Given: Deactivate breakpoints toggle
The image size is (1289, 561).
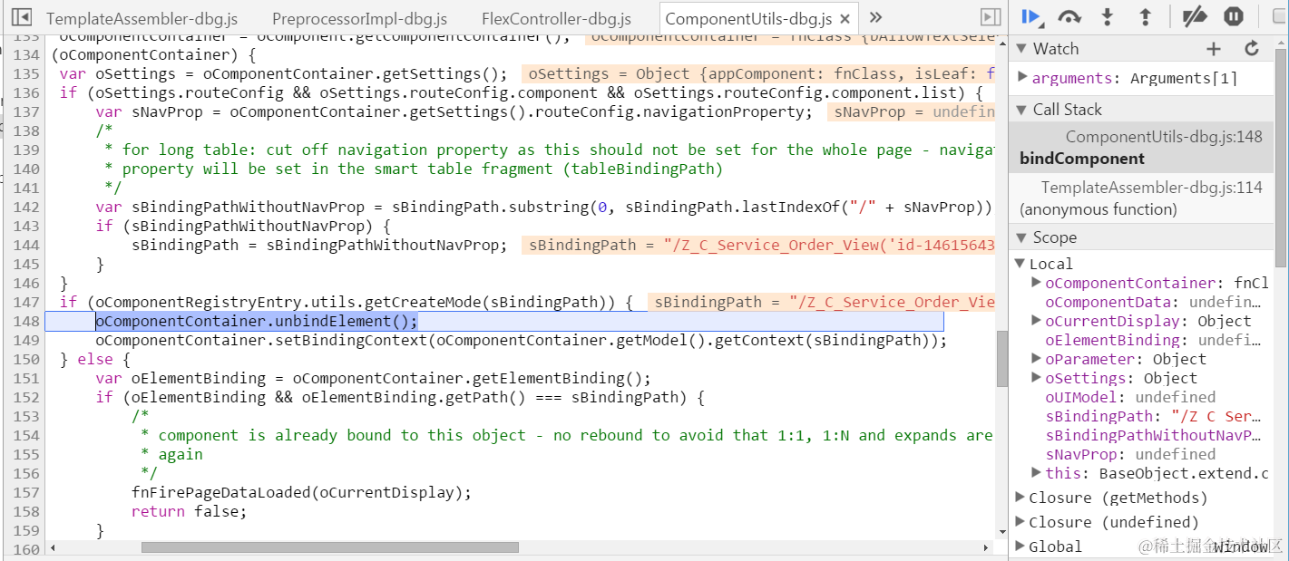Looking at the screenshot, I should pos(1196,16).
